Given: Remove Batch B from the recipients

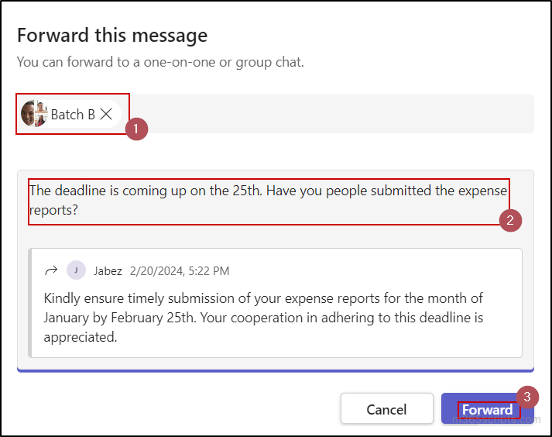Looking at the screenshot, I should (x=107, y=114).
